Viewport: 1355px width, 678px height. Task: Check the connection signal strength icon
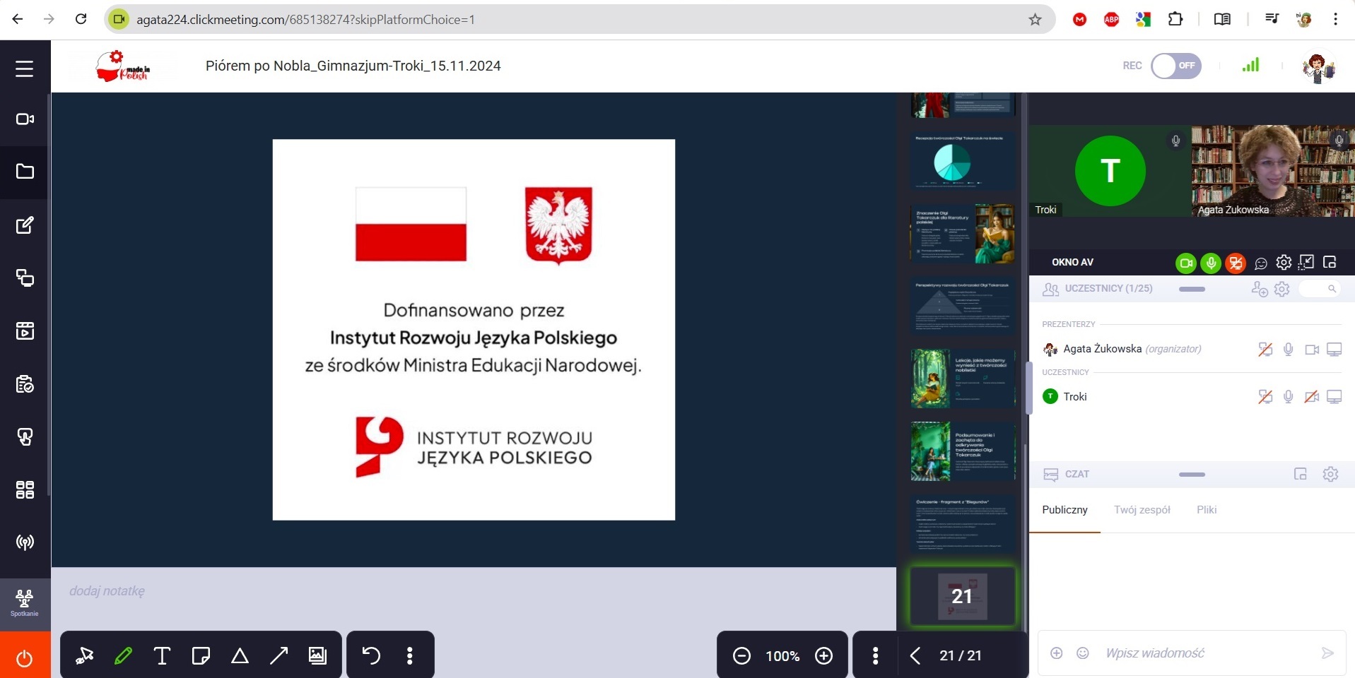click(1250, 65)
